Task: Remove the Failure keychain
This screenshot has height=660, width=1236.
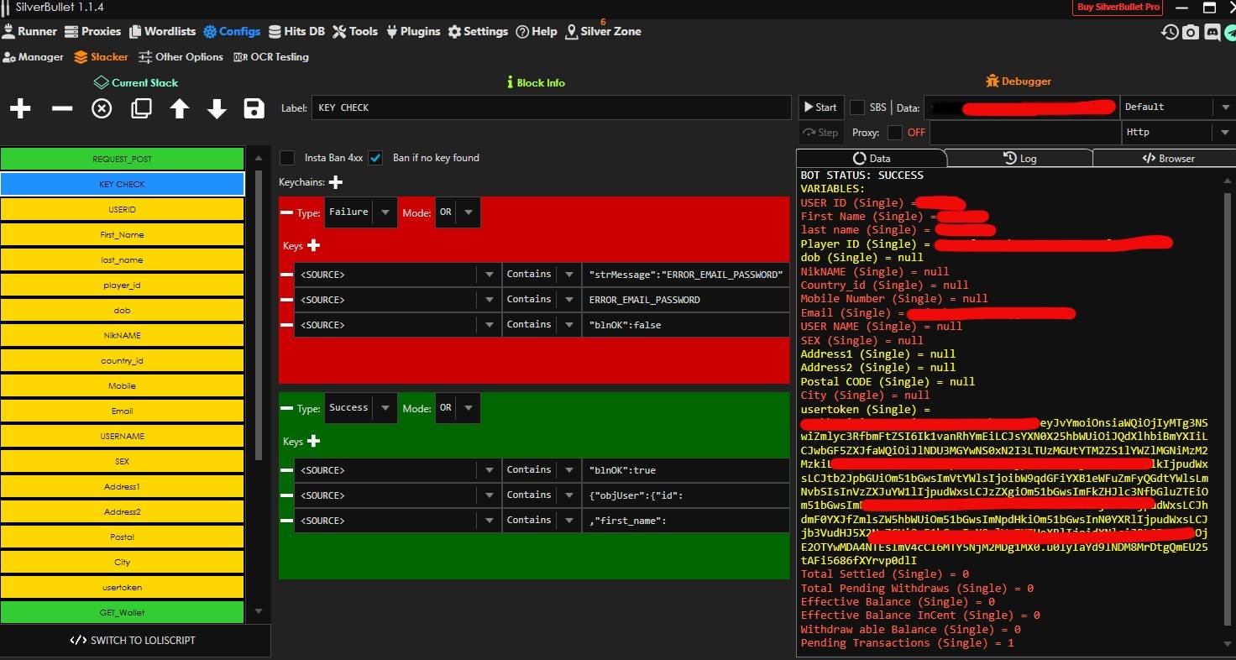Action: click(287, 213)
